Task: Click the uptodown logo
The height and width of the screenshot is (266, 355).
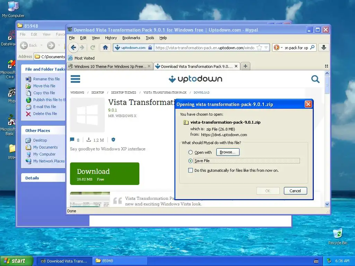Action: (196, 79)
